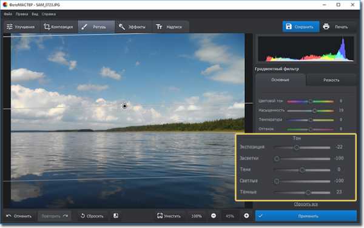Select the Основные tab
Viewport: 364px width, 228px height.
click(x=280, y=80)
